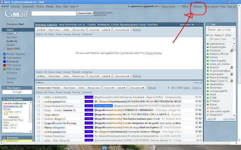Image resolution: width=241 pixels, height=150 pixels.
Task: Click the red POP Hotmail label color square
Action: tap(5, 65)
